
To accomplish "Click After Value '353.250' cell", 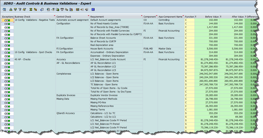I will [232, 113].
